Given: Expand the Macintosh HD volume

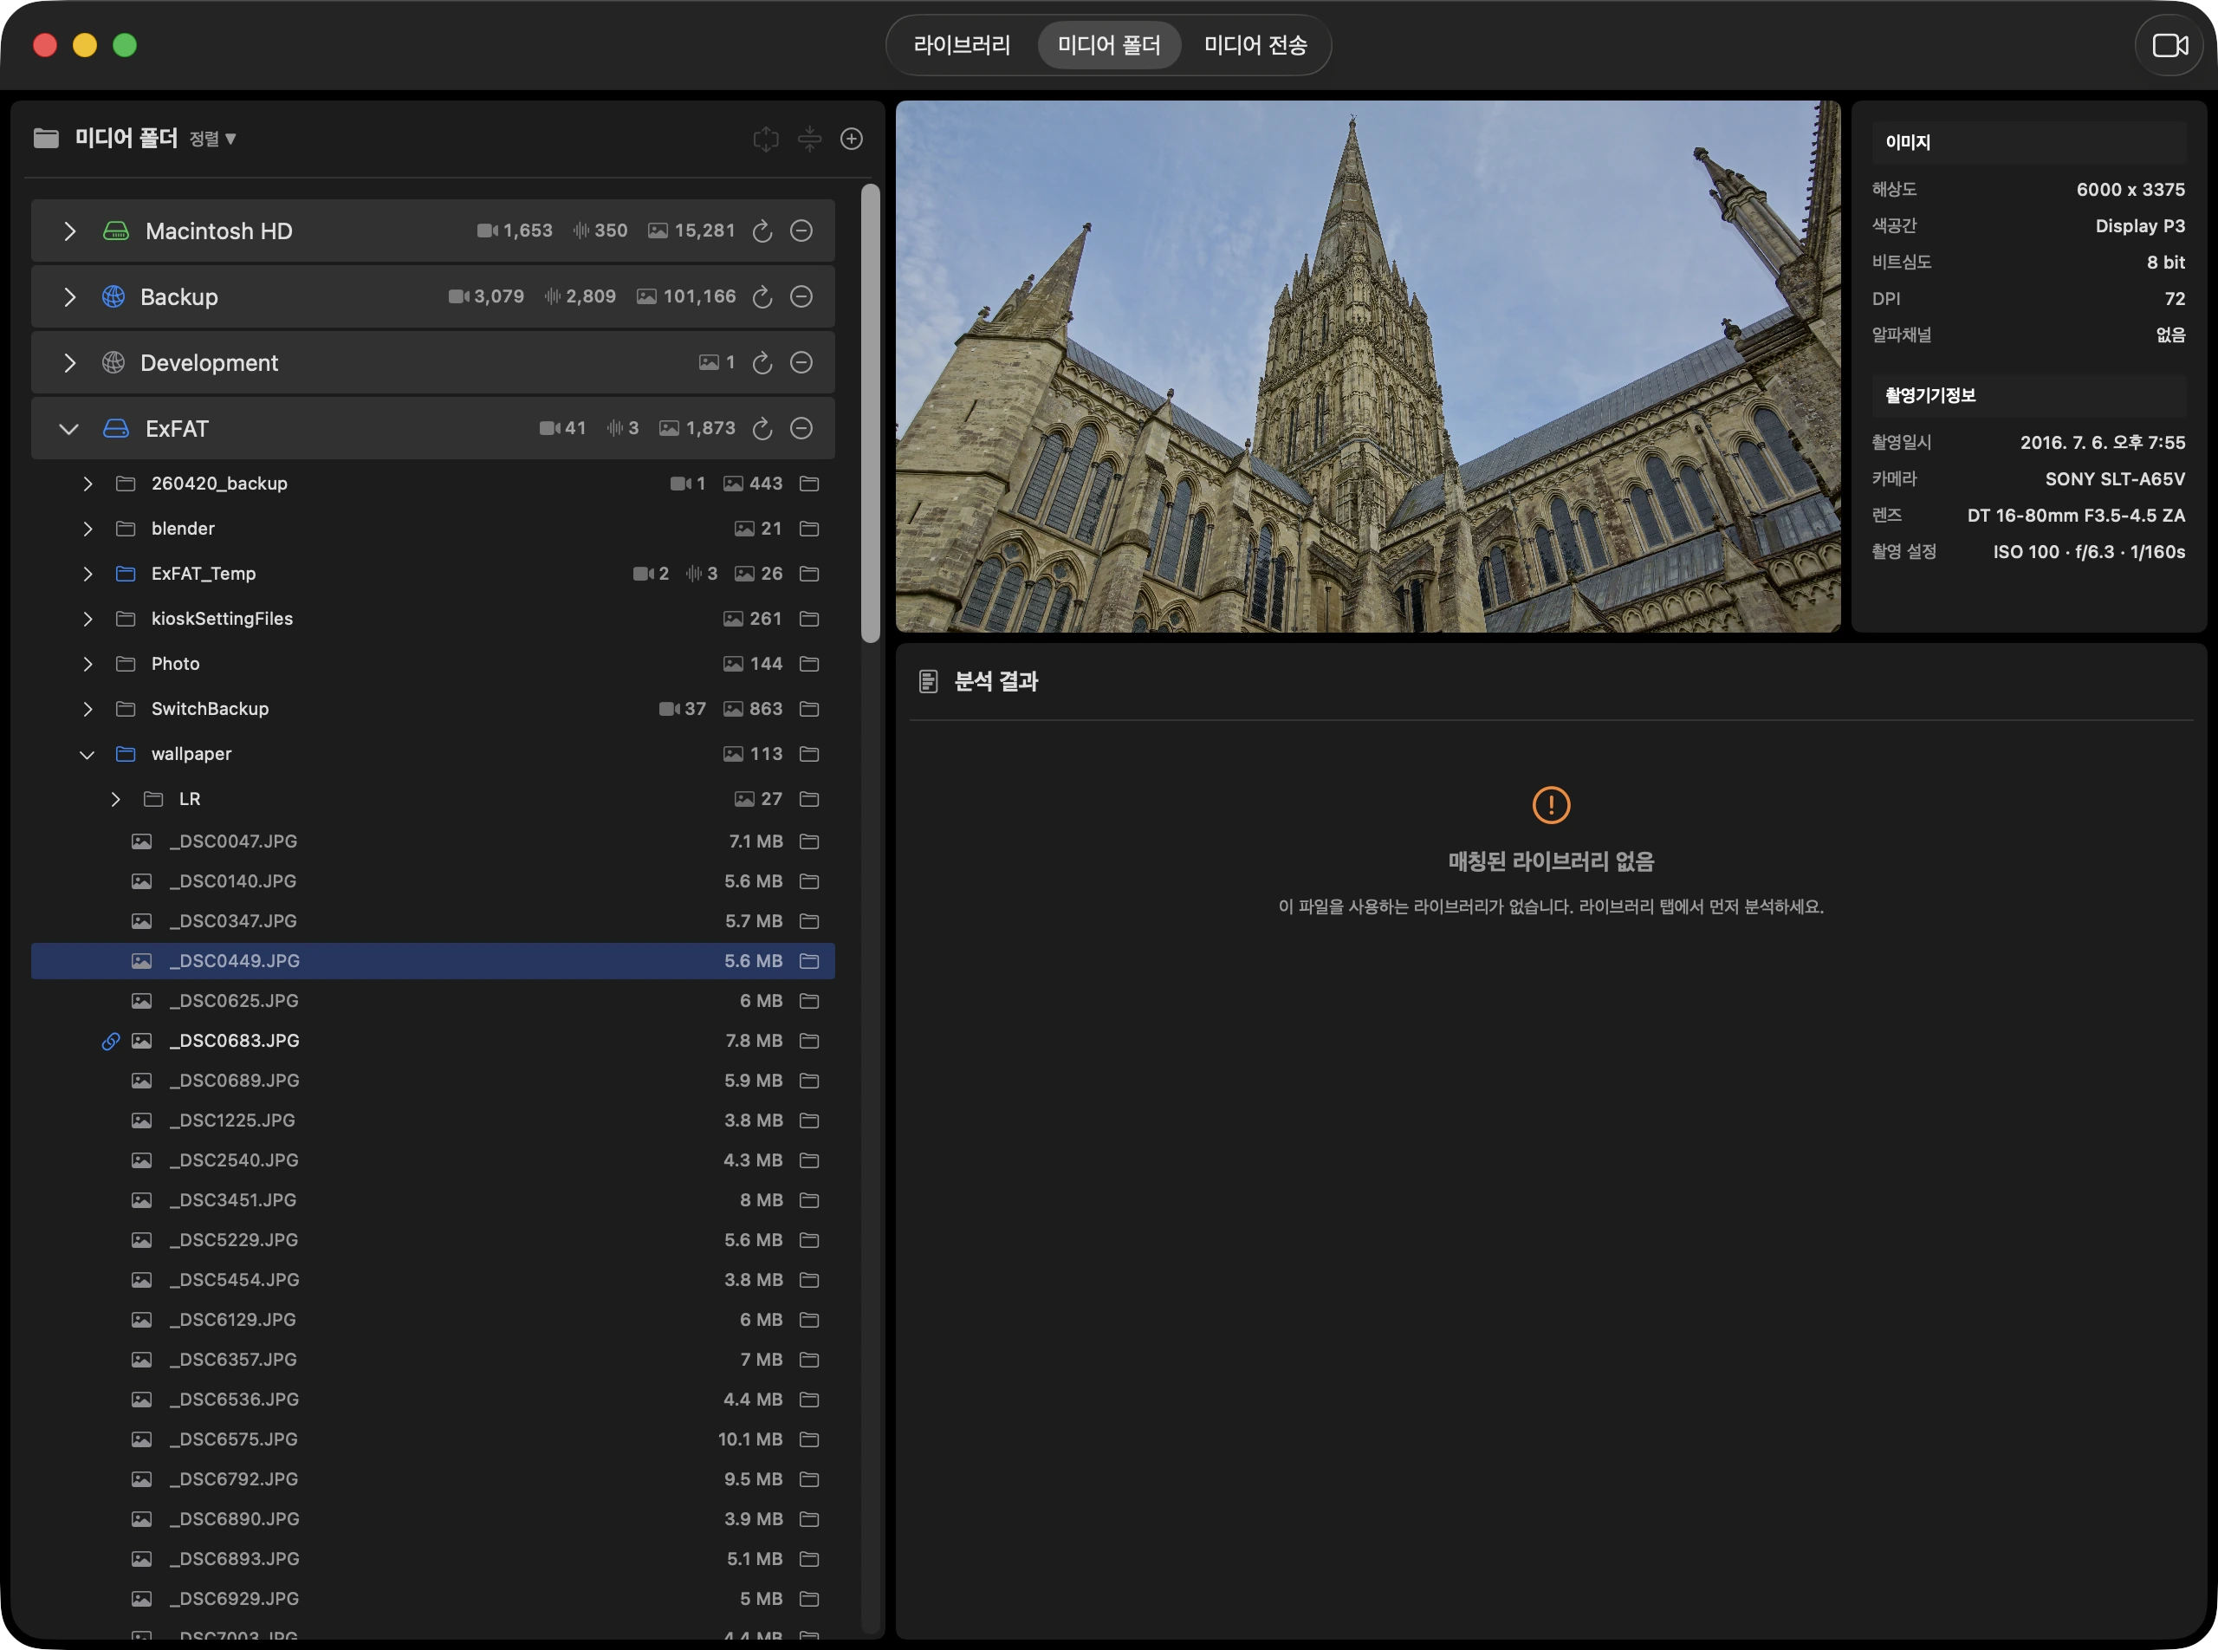Looking at the screenshot, I should click(x=69, y=231).
